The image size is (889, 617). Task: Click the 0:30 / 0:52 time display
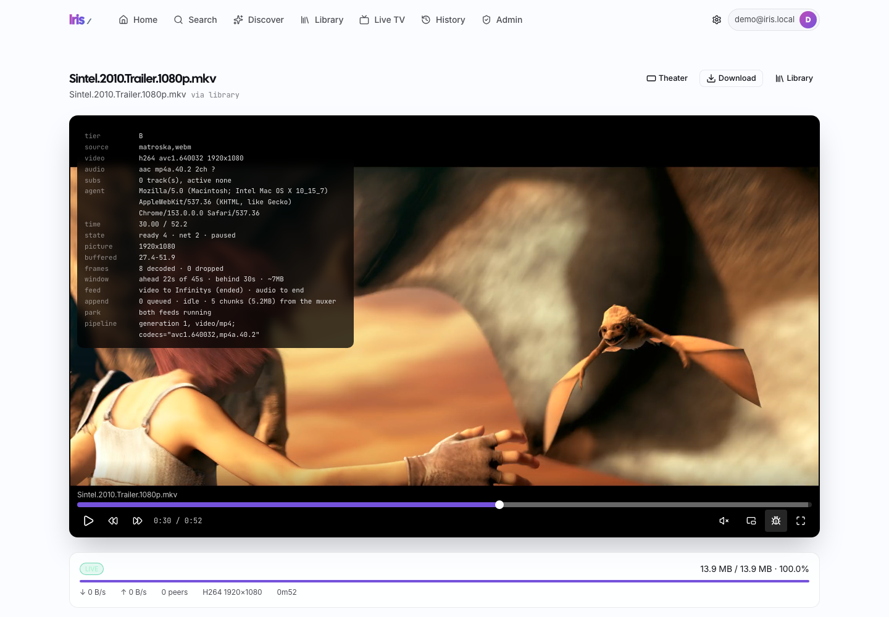178,521
